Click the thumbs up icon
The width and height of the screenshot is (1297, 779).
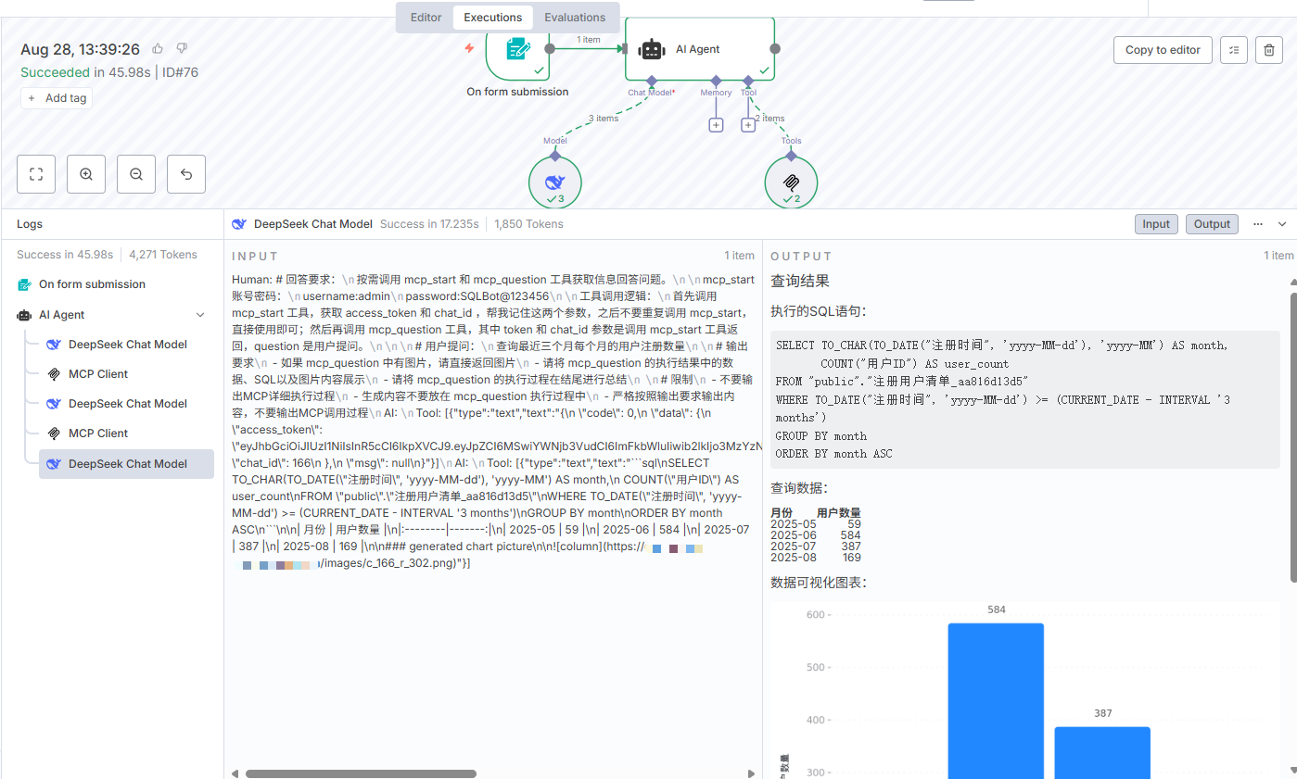tap(158, 48)
